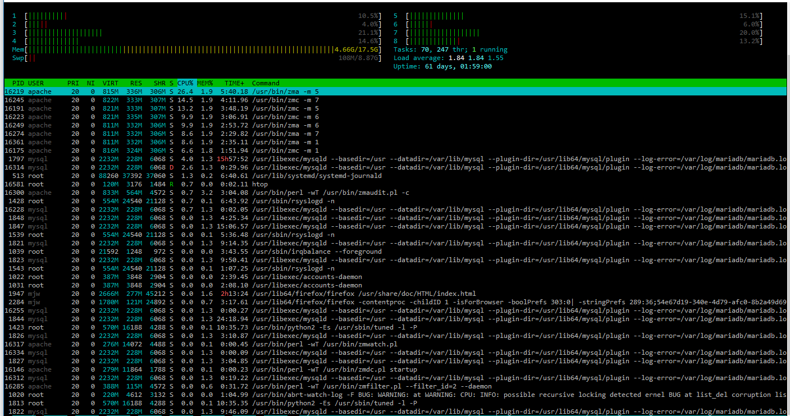Click the Mem usage bar
790x416 pixels.
197,49
